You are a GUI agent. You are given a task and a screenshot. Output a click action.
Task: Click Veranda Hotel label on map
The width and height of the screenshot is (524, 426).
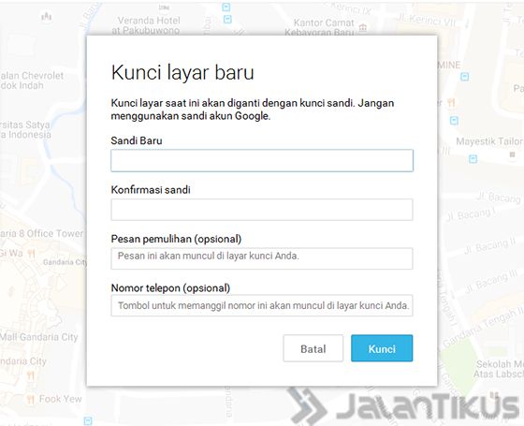(x=146, y=25)
